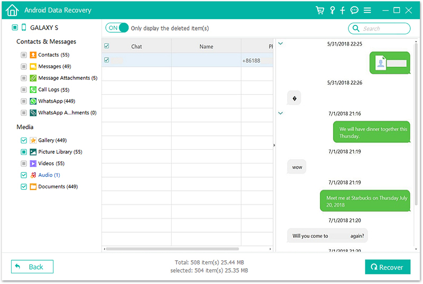Open the Messages (49) category
423x284 pixels.
point(54,66)
